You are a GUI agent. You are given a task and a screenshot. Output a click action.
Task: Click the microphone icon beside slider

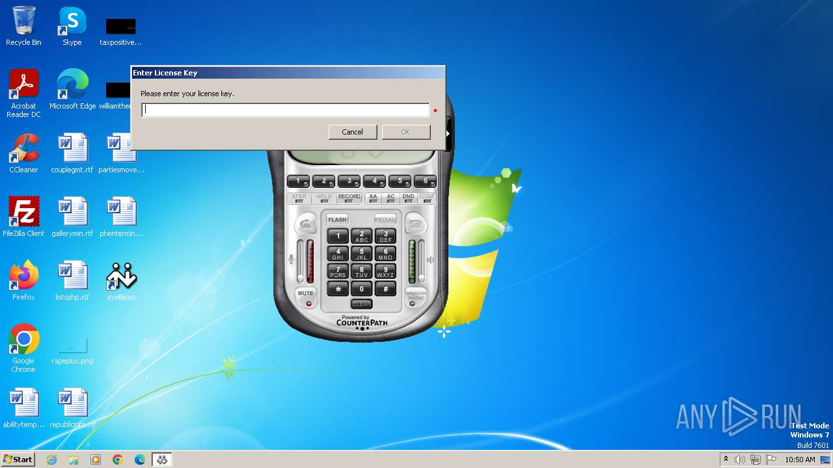292,259
